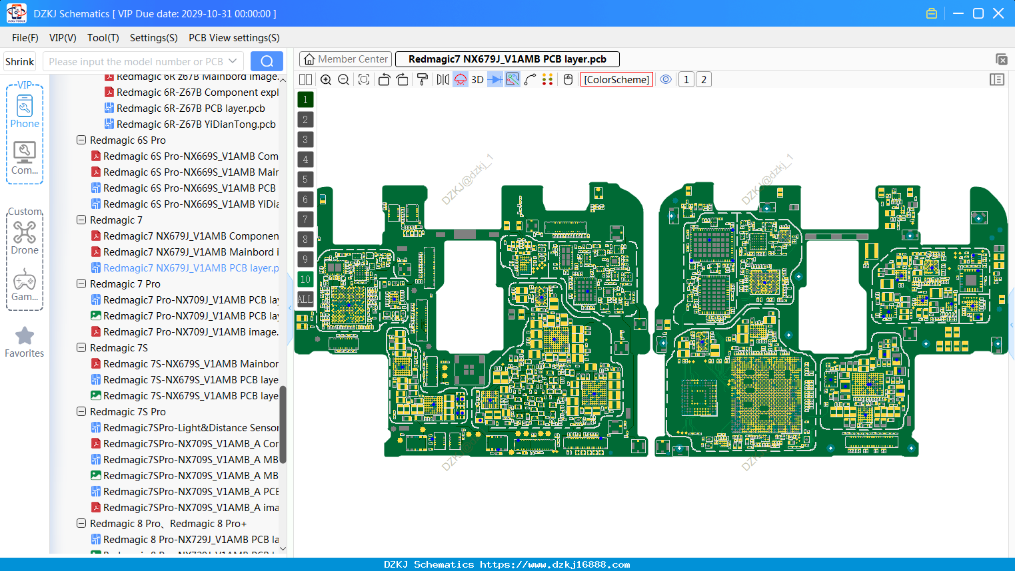Open the 3D view
The image size is (1015, 571).
[477, 79]
